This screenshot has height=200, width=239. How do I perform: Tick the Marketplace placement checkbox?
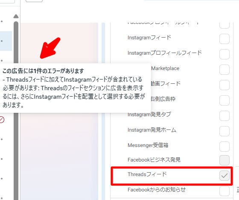pos(224,70)
